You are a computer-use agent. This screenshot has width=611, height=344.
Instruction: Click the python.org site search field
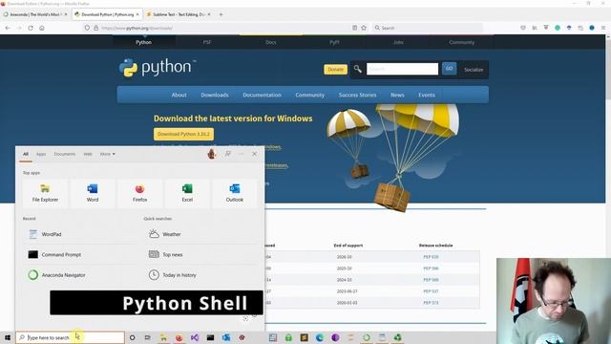(402, 69)
